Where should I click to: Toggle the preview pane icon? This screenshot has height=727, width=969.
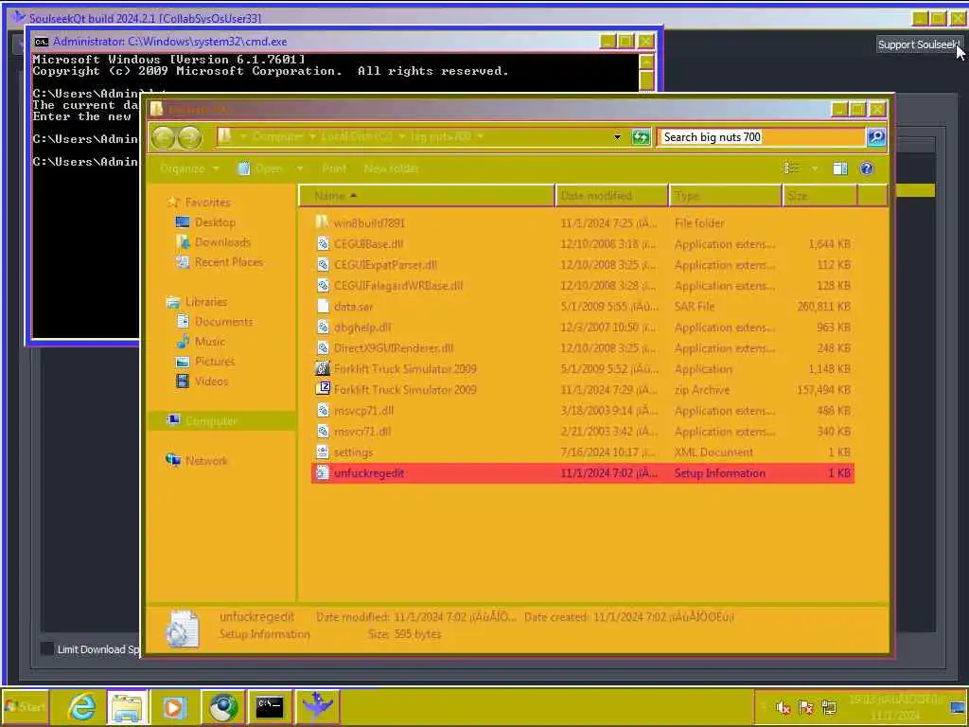pyautogui.click(x=840, y=168)
